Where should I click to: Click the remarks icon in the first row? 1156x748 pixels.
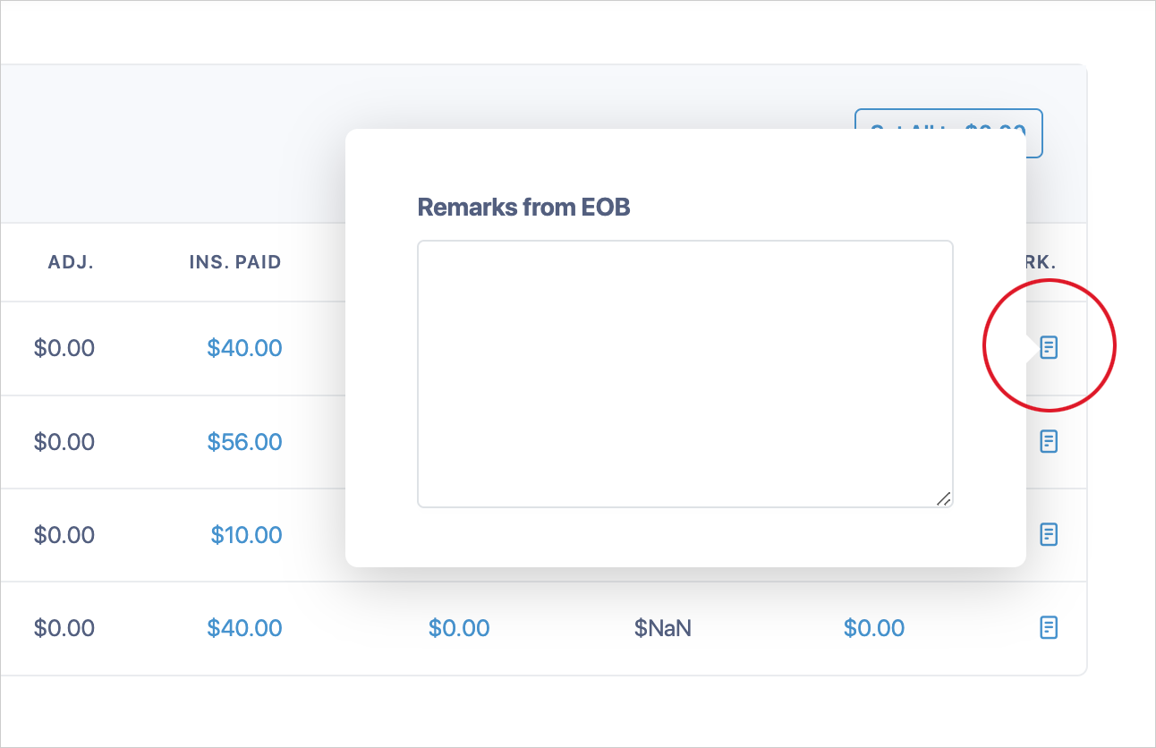1049,347
